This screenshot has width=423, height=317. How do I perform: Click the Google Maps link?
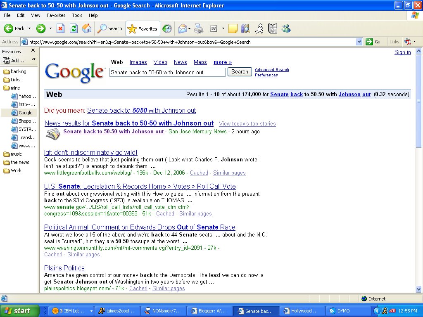point(200,62)
